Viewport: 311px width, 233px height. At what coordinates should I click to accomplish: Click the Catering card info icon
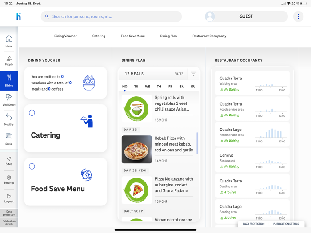32,113
